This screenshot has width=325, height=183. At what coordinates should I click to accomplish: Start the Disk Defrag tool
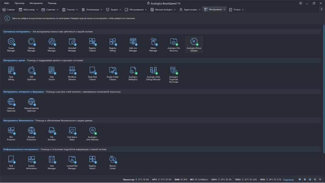click(11, 74)
